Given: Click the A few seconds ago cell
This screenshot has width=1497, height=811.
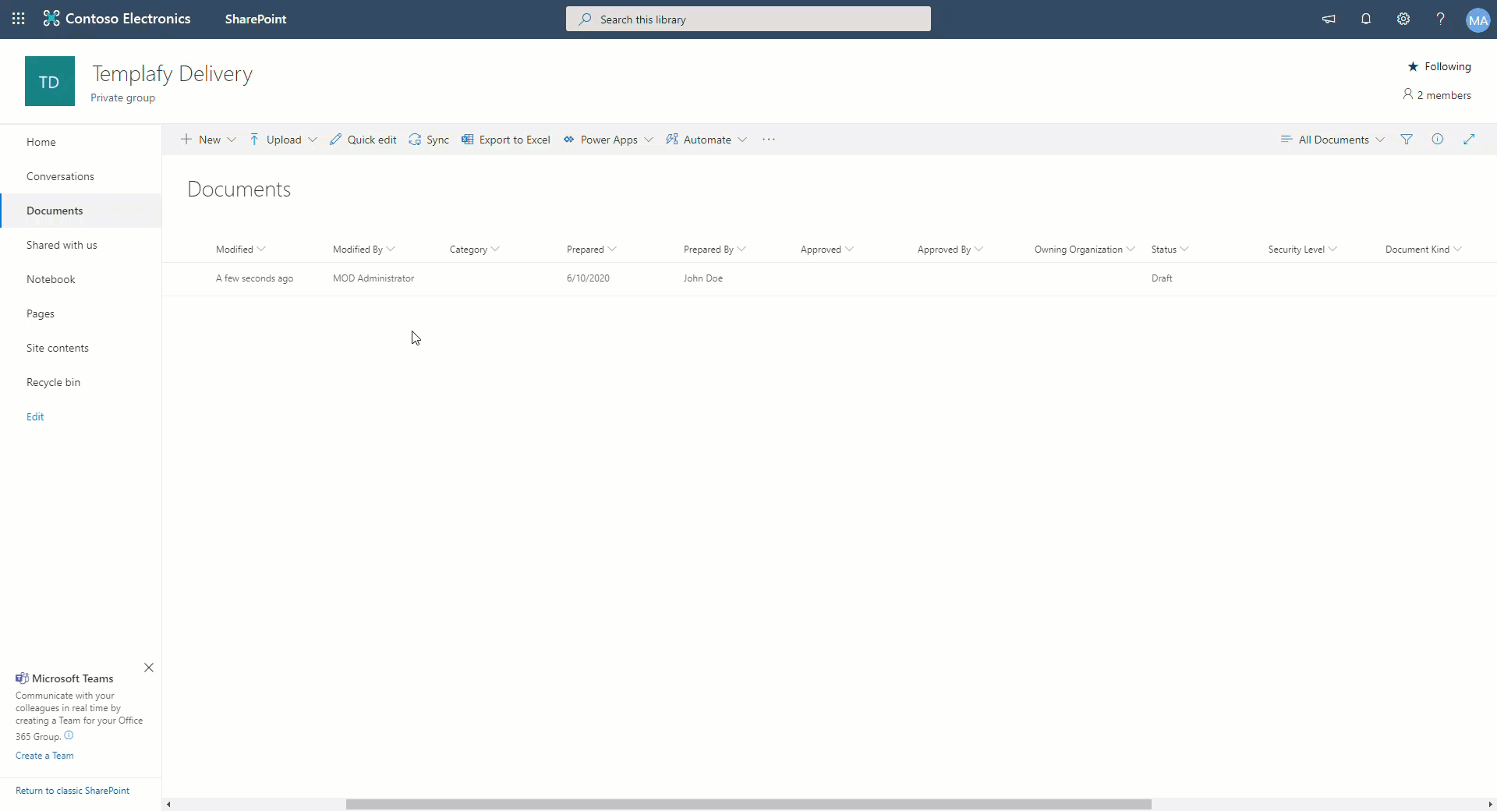Looking at the screenshot, I should tap(254, 278).
